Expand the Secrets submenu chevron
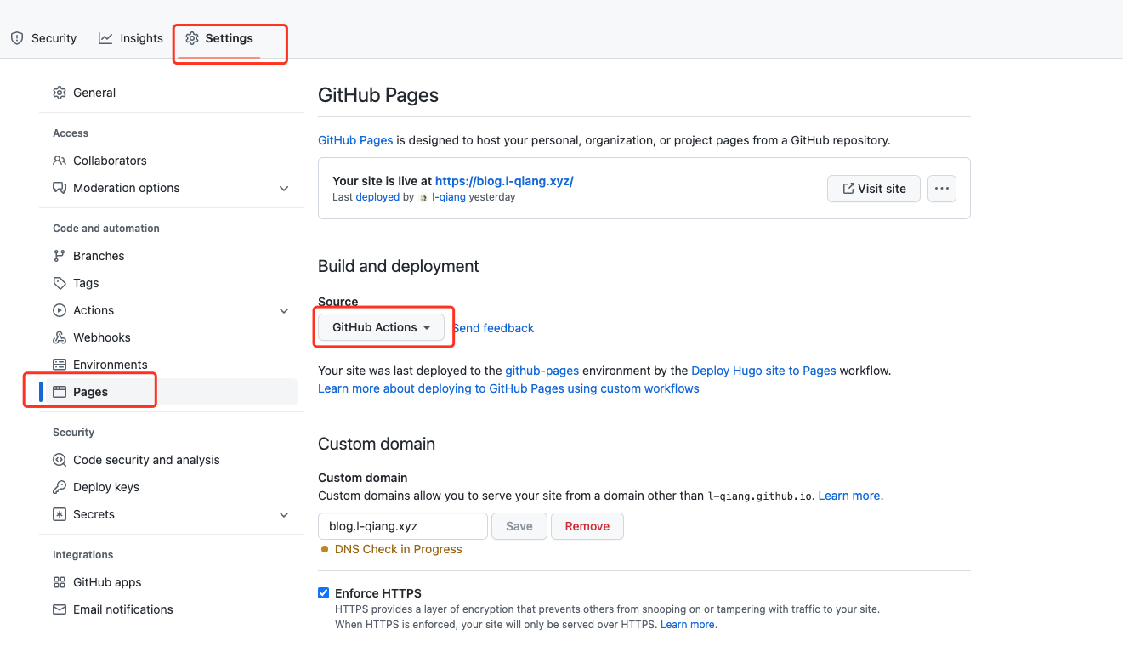 (x=284, y=514)
